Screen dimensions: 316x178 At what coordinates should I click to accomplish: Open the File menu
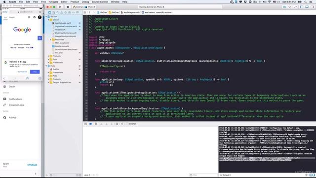click(x=21, y=2)
